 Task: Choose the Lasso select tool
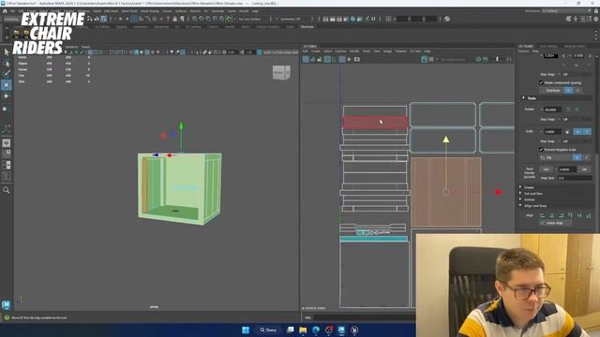(7, 63)
